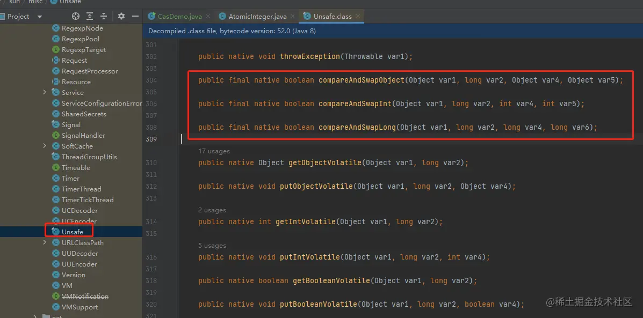Image resolution: width=643 pixels, height=318 pixels.
Task: Select Signal class in tree
Action: pos(71,125)
